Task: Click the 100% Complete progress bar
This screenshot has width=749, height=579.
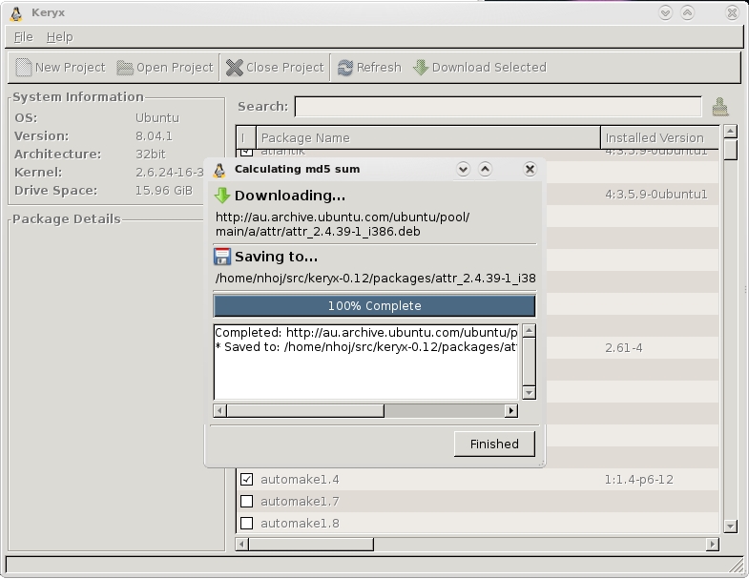Action: coord(374,306)
